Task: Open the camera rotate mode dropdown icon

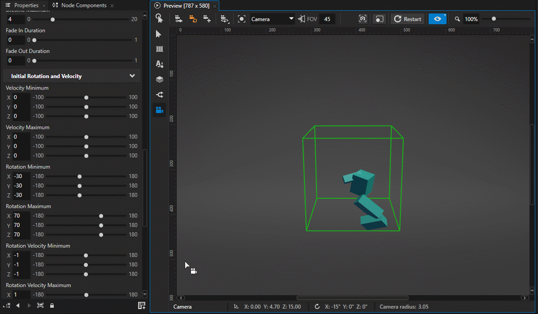Action: tap(225, 19)
